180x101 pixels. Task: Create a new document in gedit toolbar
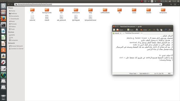pos(114,30)
